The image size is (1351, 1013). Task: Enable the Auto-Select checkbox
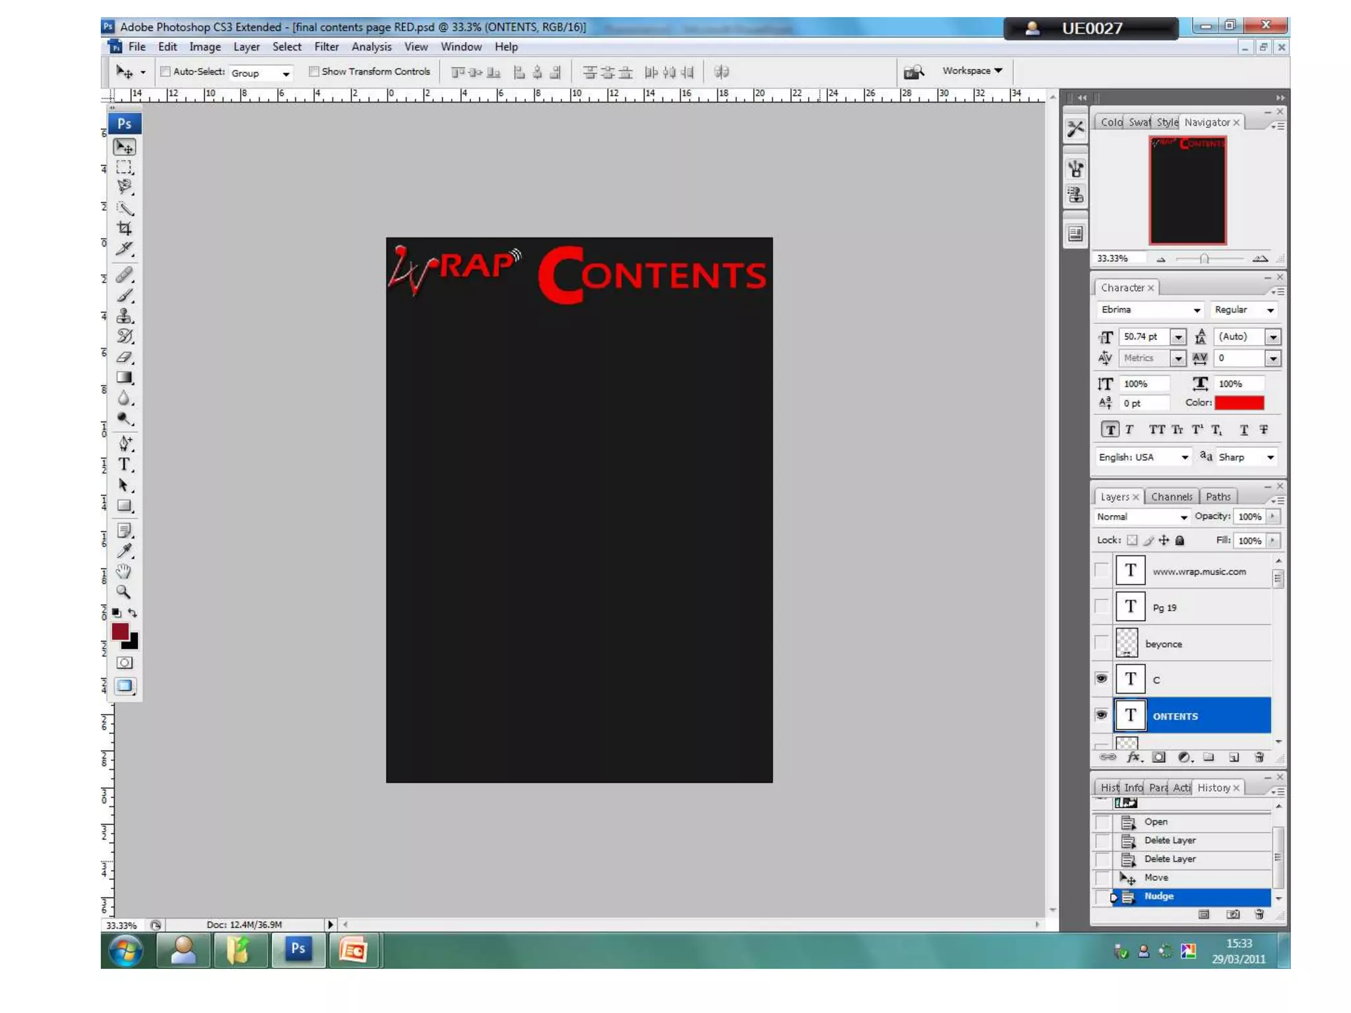pos(166,71)
